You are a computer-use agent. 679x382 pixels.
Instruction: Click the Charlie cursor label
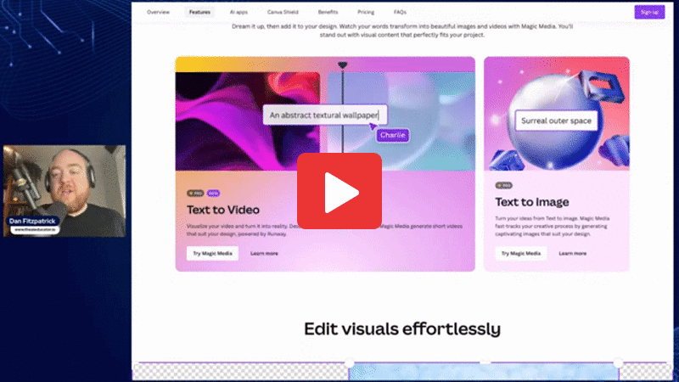coord(392,135)
